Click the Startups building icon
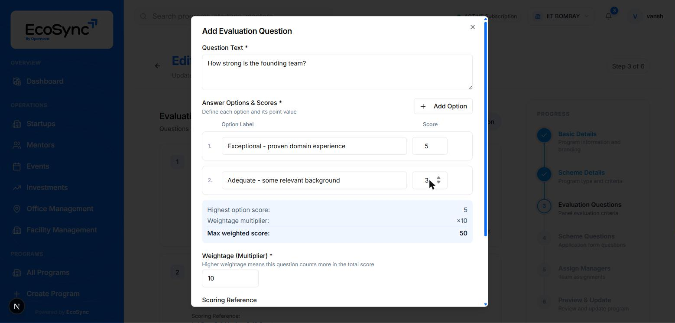The image size is (675, 323). (17, 124)
